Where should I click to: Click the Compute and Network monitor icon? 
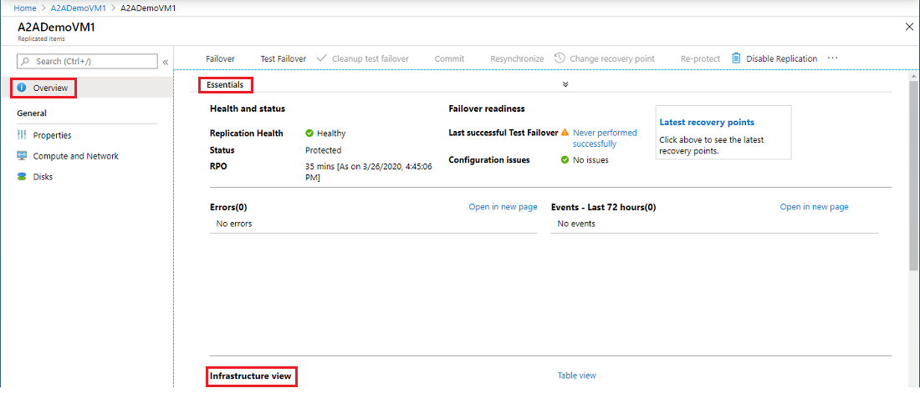pos(22,156)
